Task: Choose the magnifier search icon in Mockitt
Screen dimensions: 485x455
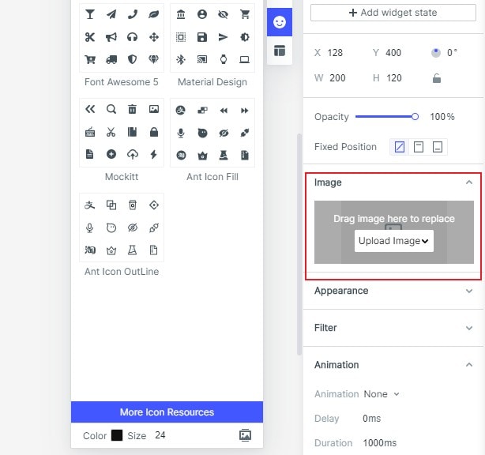Action: [x=111, y=109]
